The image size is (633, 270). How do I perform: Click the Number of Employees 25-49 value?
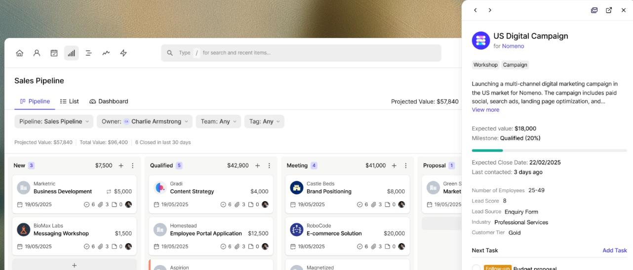537,191
